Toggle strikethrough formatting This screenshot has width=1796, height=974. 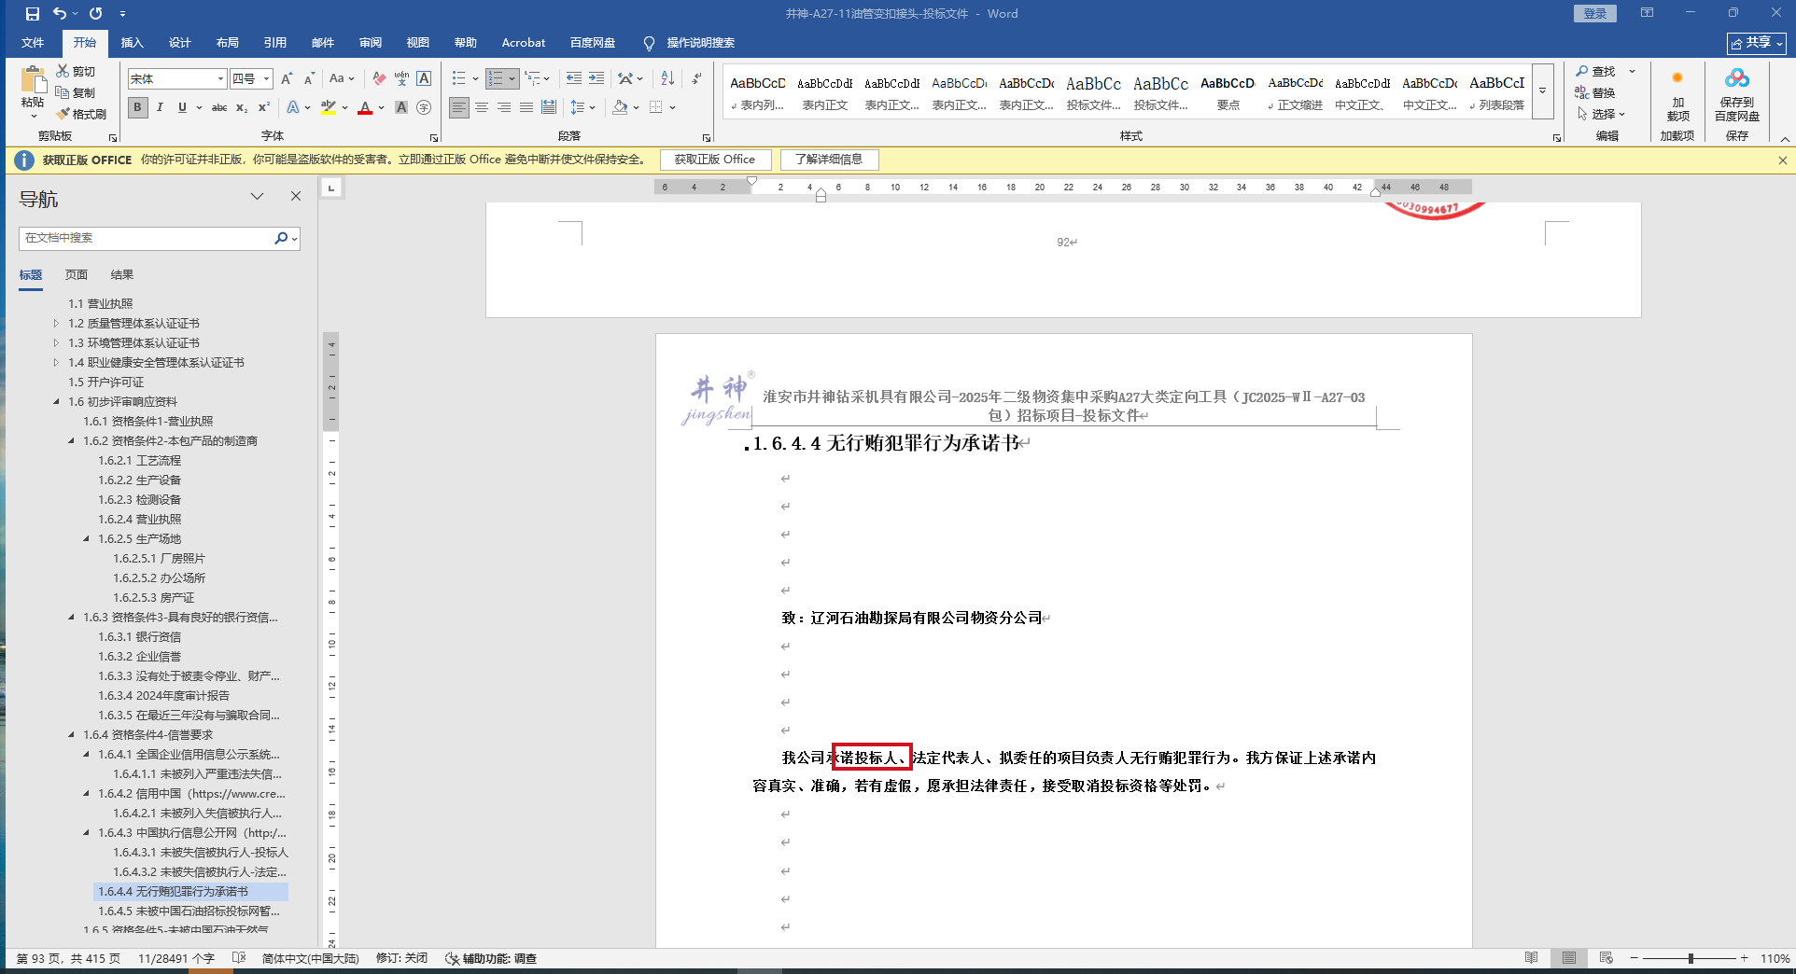pos(219,107)
